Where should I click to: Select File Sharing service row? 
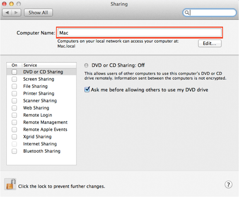tap(41, 86)
